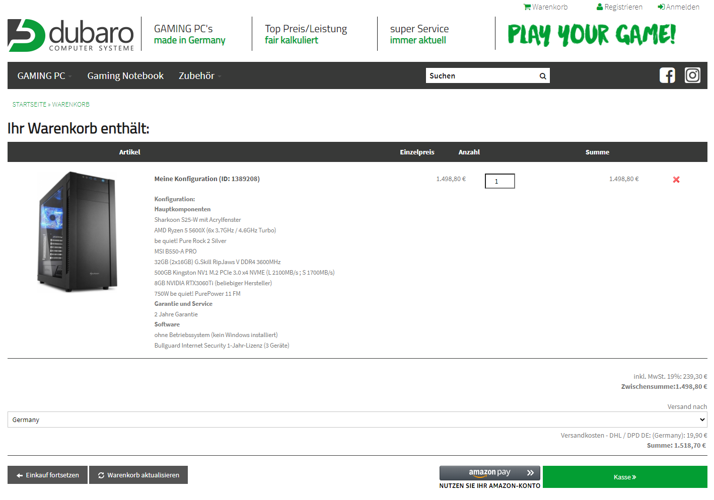Click the Artikel column header
The height and width of the screenshot is (500, 714).
[x=129, y=152]
